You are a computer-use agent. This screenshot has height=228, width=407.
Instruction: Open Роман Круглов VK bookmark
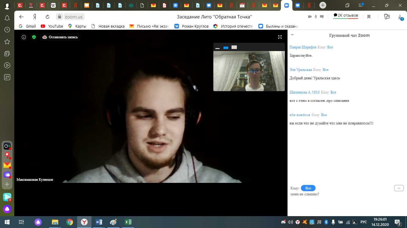tap(192, 26)
